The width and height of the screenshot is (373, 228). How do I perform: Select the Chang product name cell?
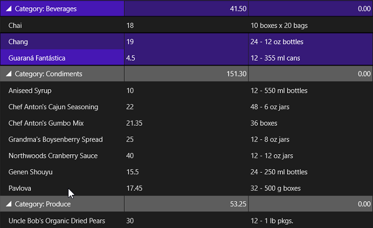(62, 42)
